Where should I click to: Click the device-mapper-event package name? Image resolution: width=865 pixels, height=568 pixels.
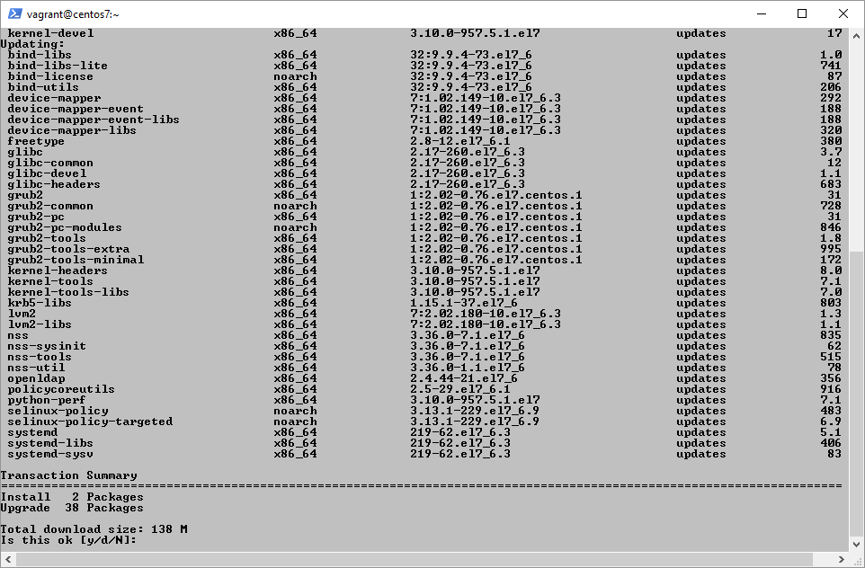(x=76, y=109)
